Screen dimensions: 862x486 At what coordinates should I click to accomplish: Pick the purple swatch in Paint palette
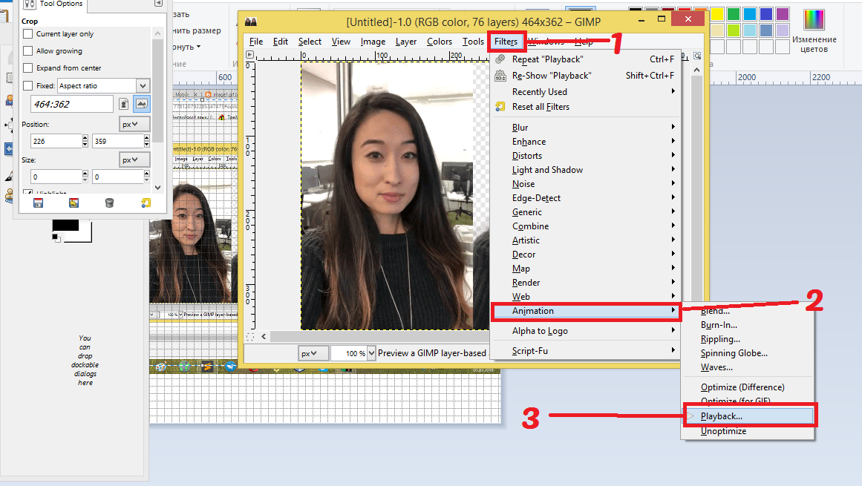pyautogui.click(x=783, y=14)
